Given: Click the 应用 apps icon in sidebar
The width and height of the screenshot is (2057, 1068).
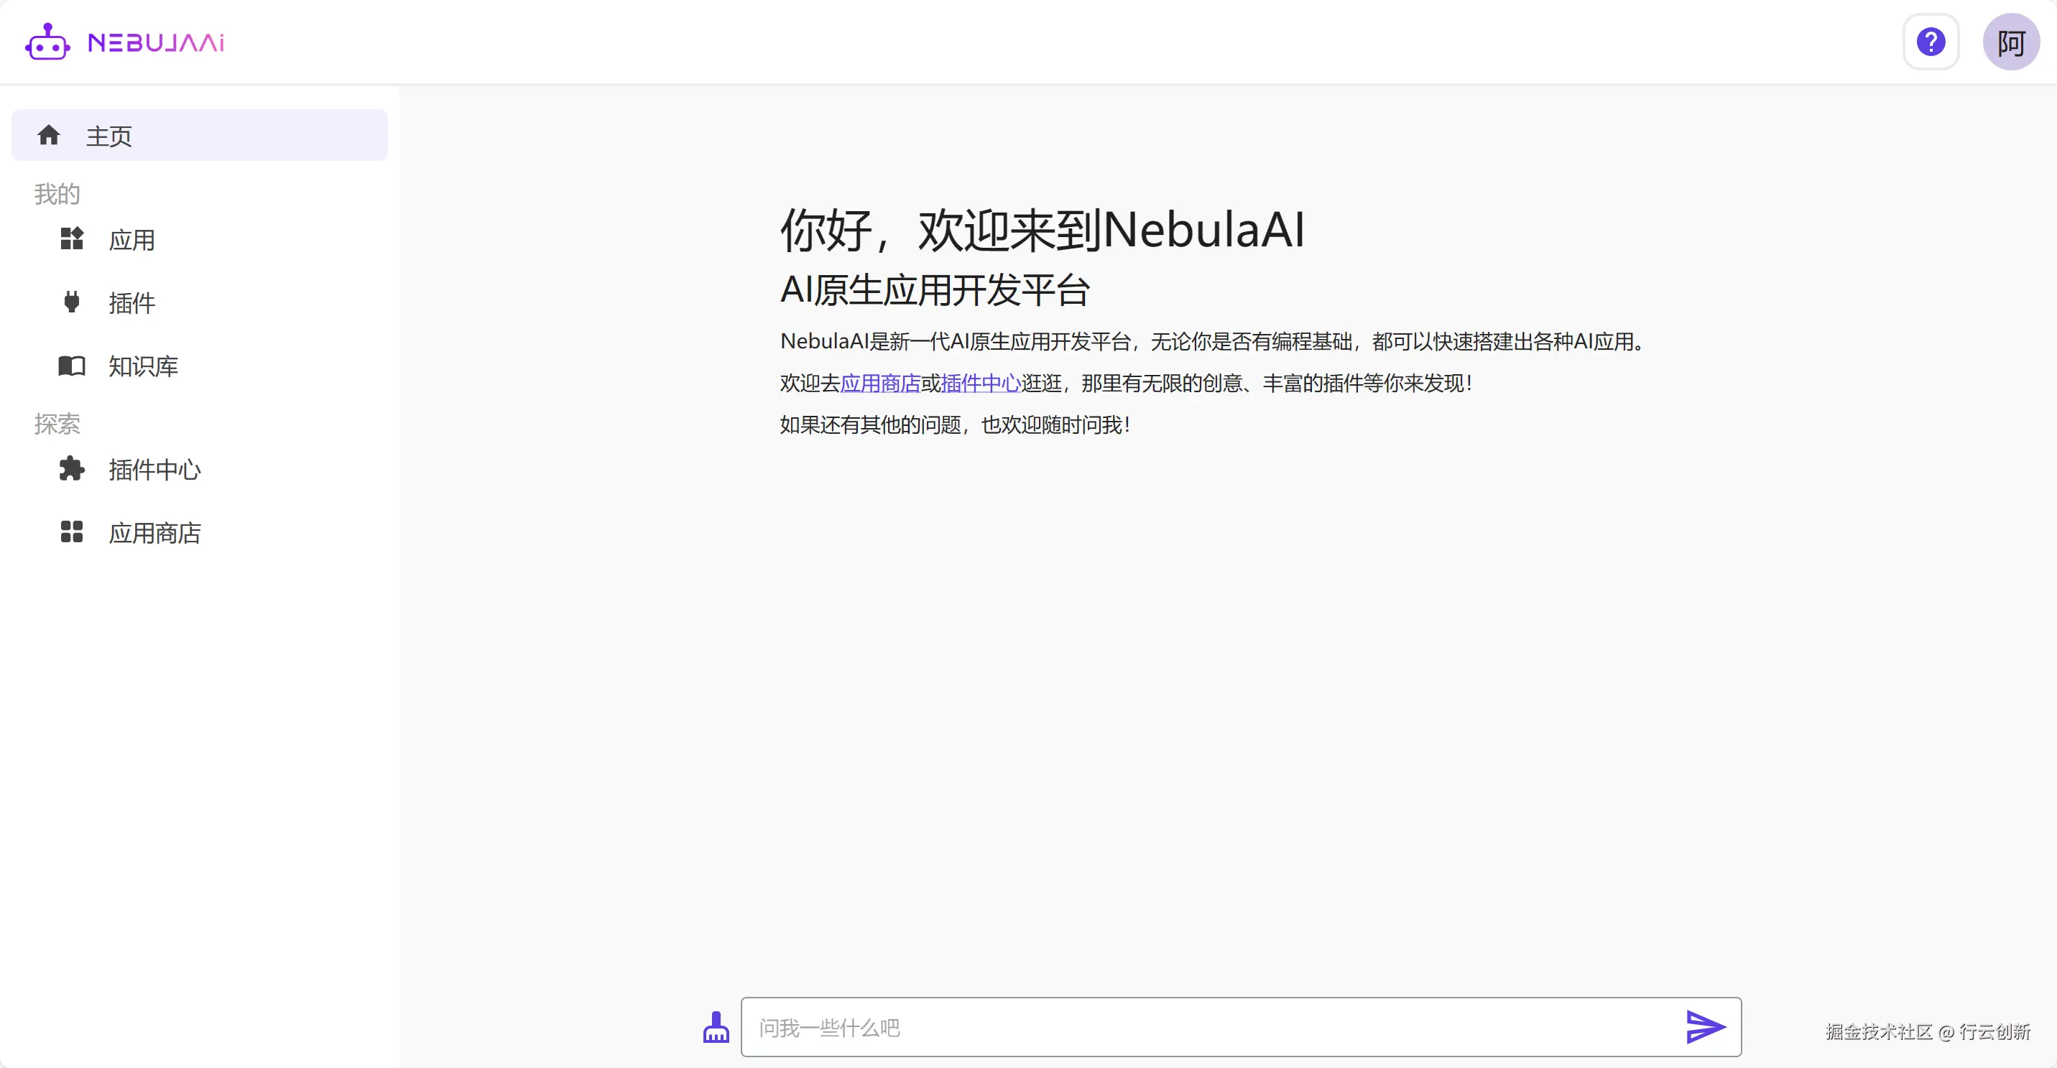Looking at the screenshot, I should point(72,238).
